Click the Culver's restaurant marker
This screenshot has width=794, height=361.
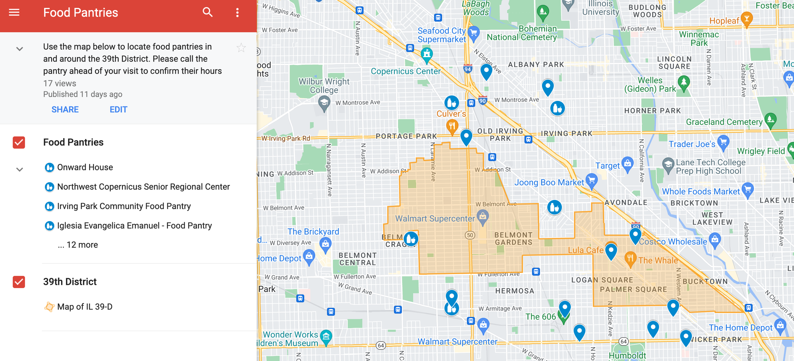coord(452,127)
